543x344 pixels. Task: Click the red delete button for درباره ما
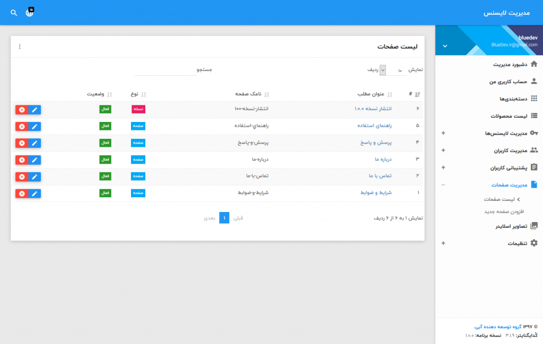pyautogui.click(x=22, y=160)
